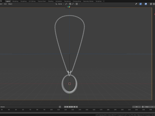Open the UV Editing workspace tab
Image resolution: width=155 pixels, height=116 pixels.
tap(32, 1)
